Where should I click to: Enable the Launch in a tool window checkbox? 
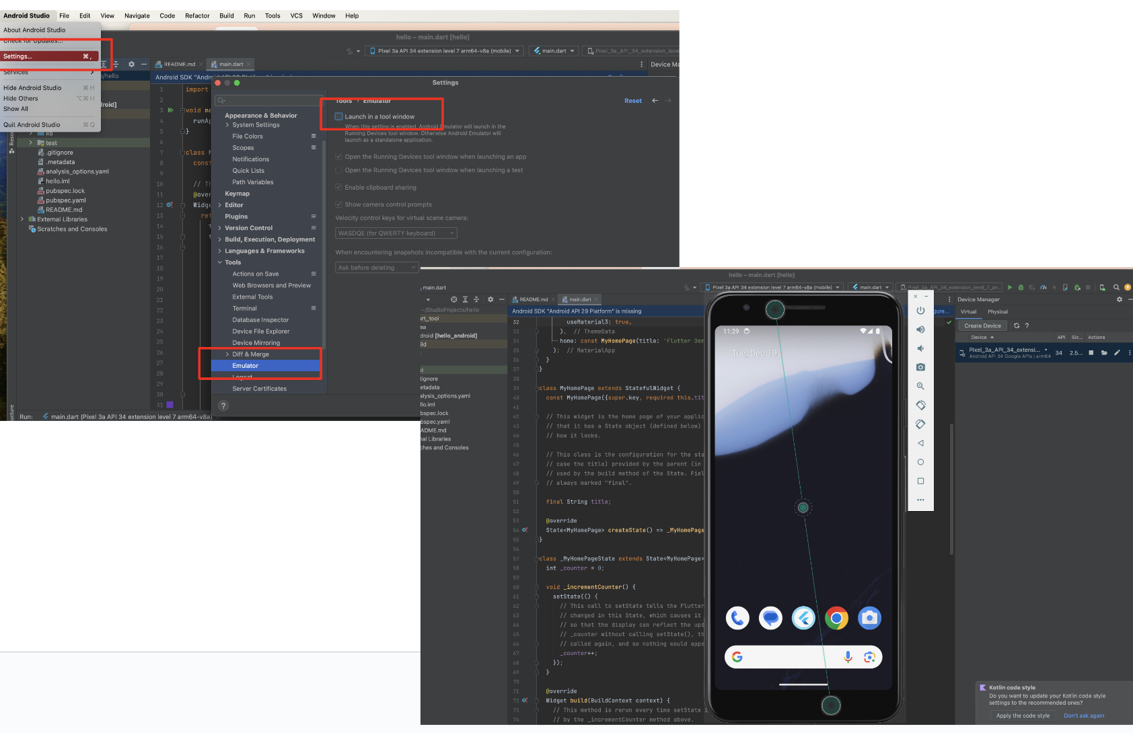click(x=339, y=116)
